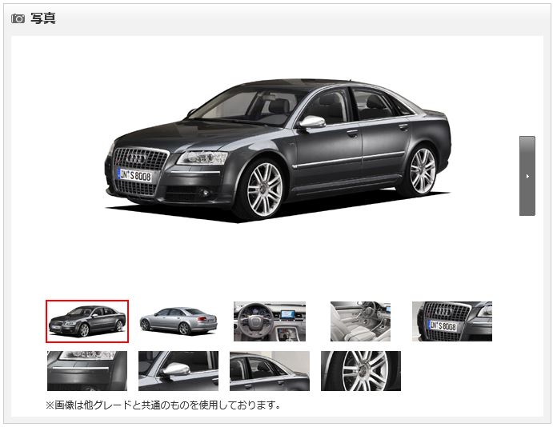Select the headlight bumper close-up thumbnail
This screenshot has width=553, height=427.
pos(87,371)
